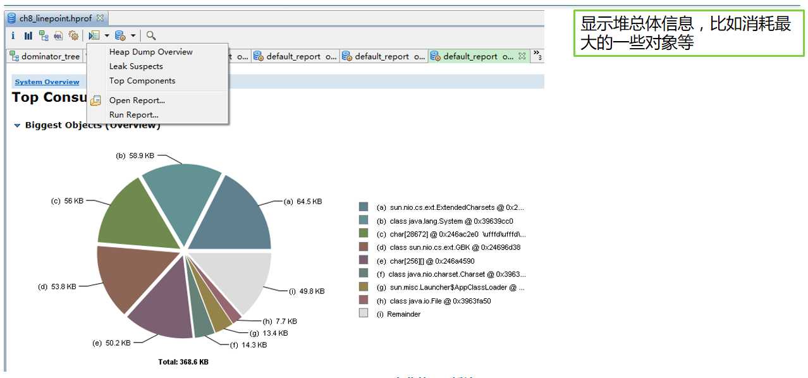The width and height of the screenshot is (808, 378).
Task: Click the (d) 53.8 KB pie label
Action: (57, 286)
